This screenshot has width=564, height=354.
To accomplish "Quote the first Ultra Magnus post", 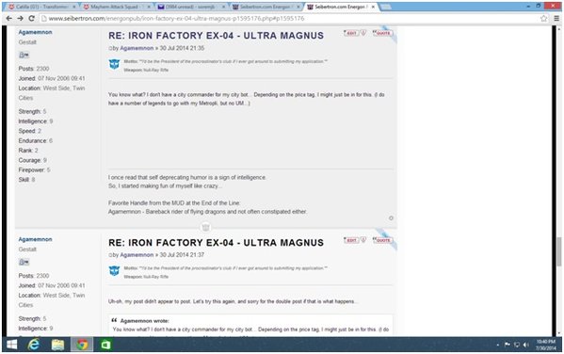I will [382, 33].
